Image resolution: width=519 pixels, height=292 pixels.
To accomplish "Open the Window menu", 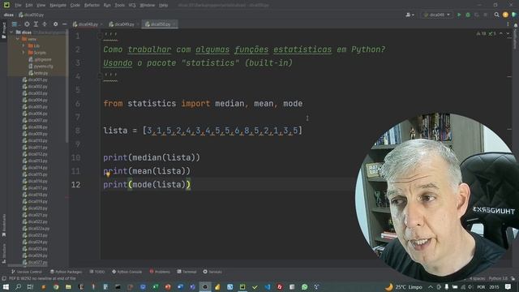I will click(148, 6).
